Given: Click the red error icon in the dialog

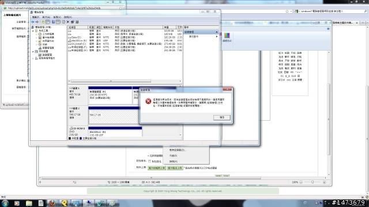Looking at the screenshot, I should pyautogui.click(x=148, y=101).
